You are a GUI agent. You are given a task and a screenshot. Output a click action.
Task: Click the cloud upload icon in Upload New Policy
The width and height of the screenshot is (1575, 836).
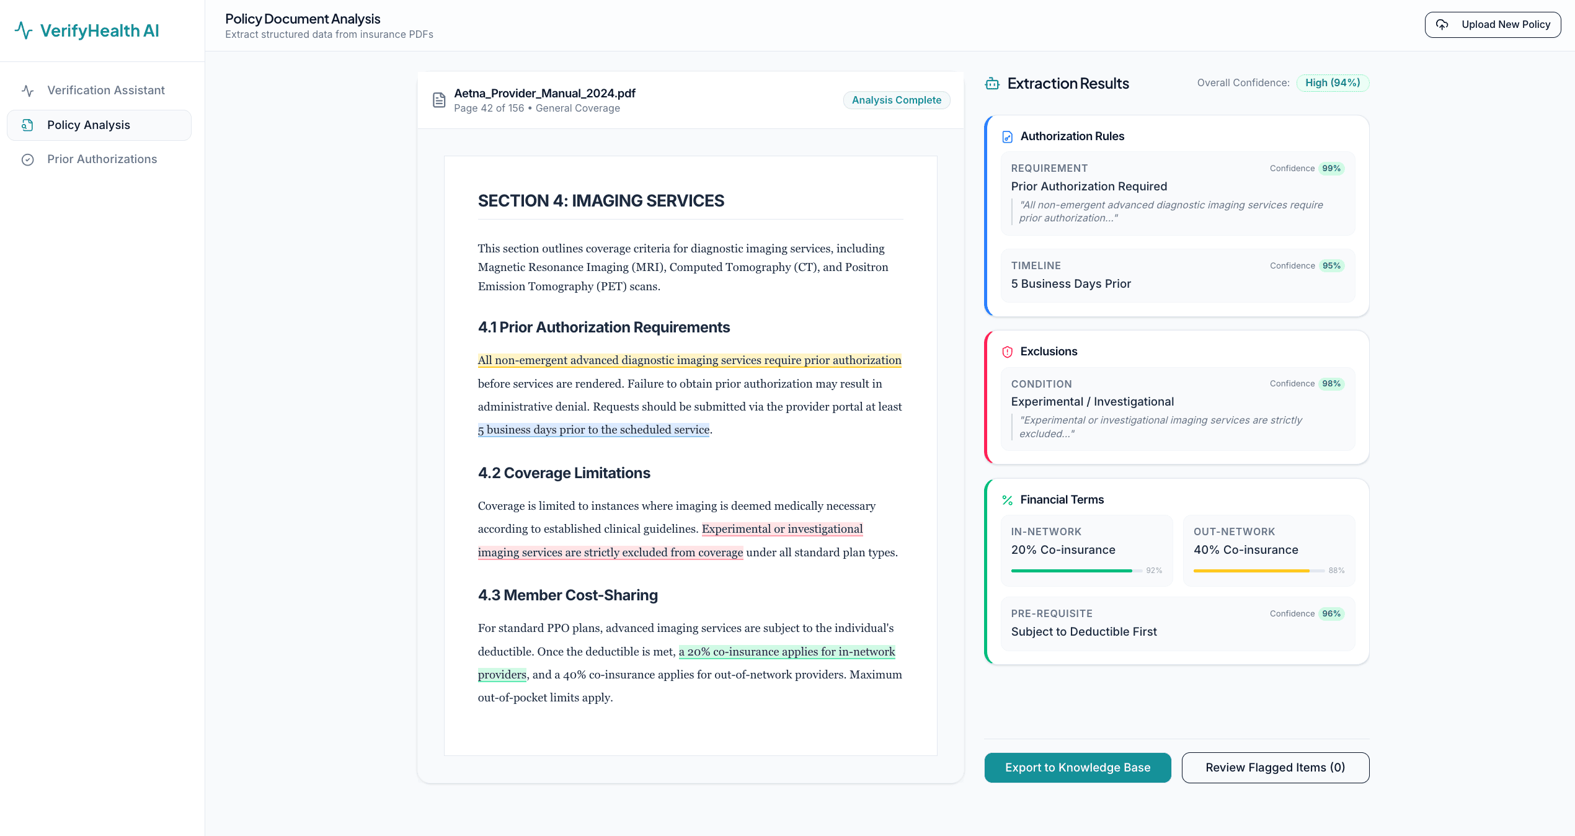pyautogui.click(x=1442, y=25)
